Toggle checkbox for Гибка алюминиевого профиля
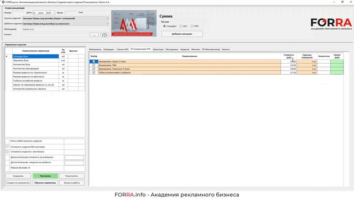 point(93,72)
